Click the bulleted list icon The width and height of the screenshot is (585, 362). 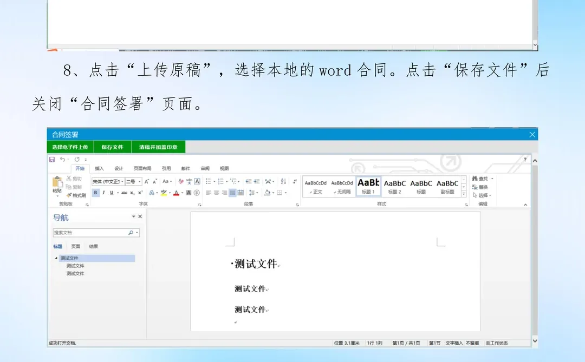[209, 182]
